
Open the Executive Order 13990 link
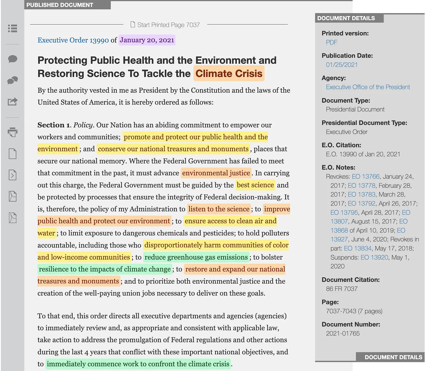point(73,40)
